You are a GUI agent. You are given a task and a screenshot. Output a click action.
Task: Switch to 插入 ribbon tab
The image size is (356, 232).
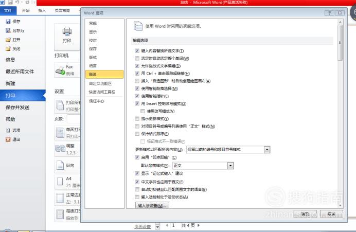pyautogui.click(x=42, y=10)
